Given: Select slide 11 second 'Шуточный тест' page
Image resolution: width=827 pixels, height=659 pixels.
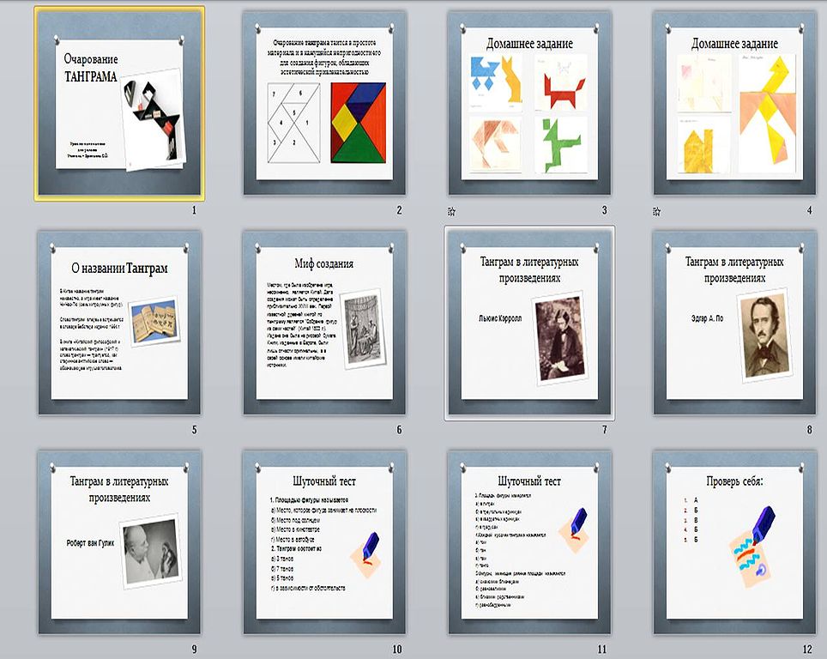Looking at the screenshot, I should (x=529, y=541).
